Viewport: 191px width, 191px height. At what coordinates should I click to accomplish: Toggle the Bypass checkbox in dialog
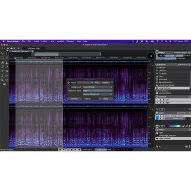click(84, 99)
